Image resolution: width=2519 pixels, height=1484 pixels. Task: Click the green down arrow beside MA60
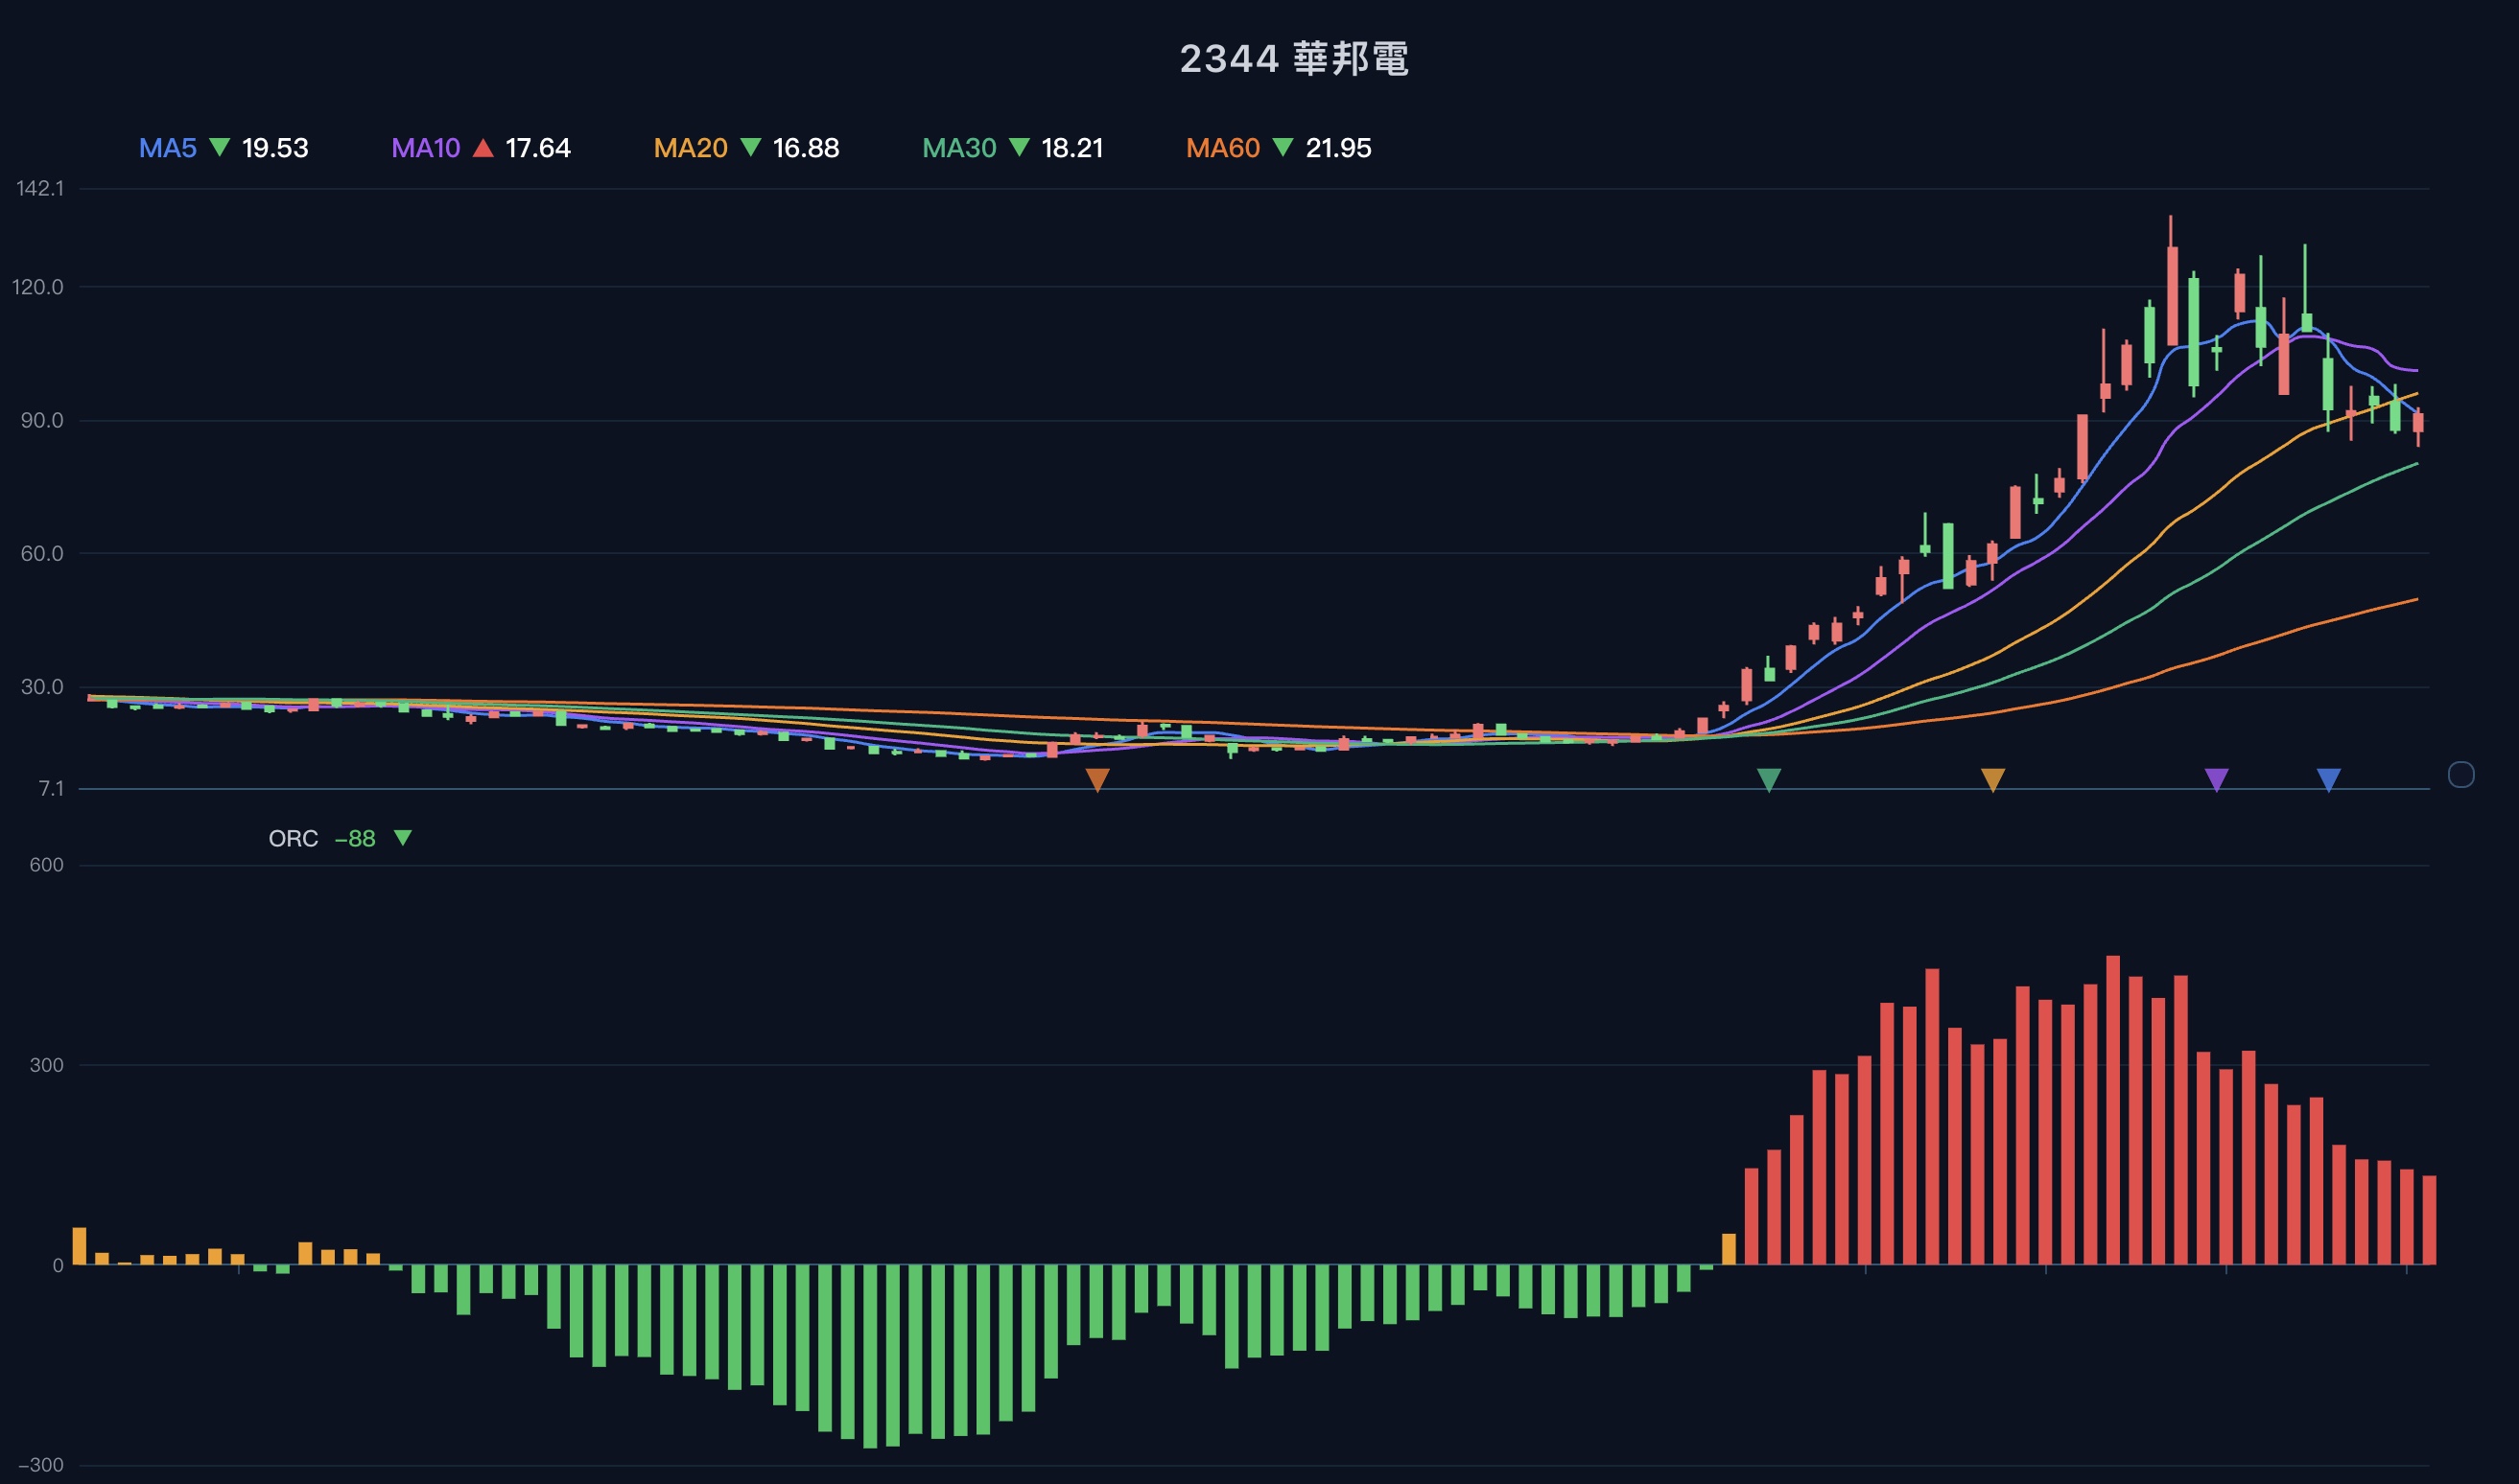point(1283,148)
